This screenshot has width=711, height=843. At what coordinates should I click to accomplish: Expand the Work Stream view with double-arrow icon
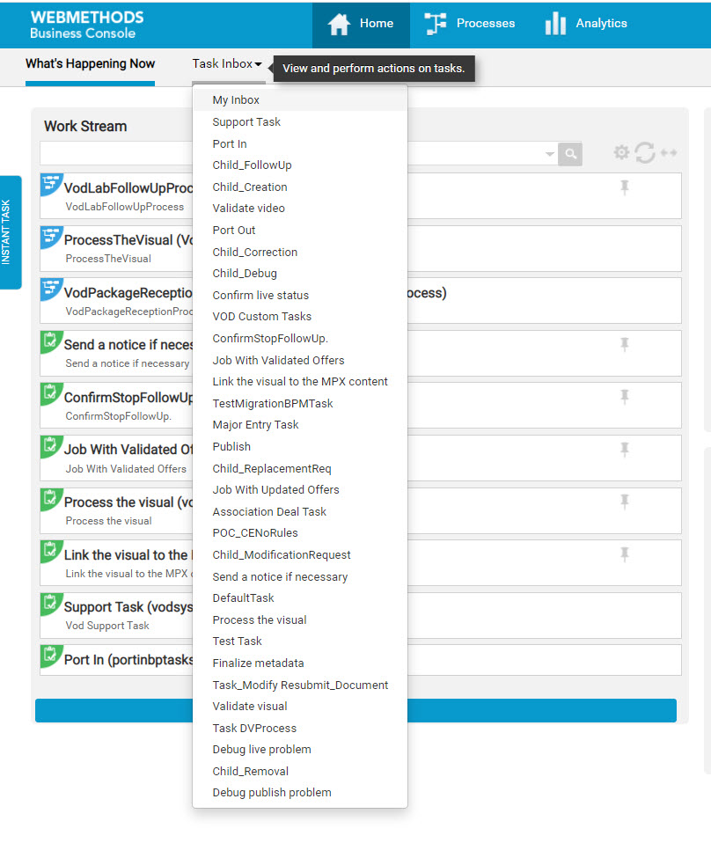pos(669,153)
